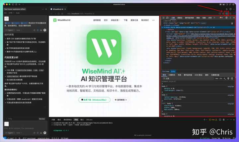Click Go Live in the status bar

pos(226,138)
